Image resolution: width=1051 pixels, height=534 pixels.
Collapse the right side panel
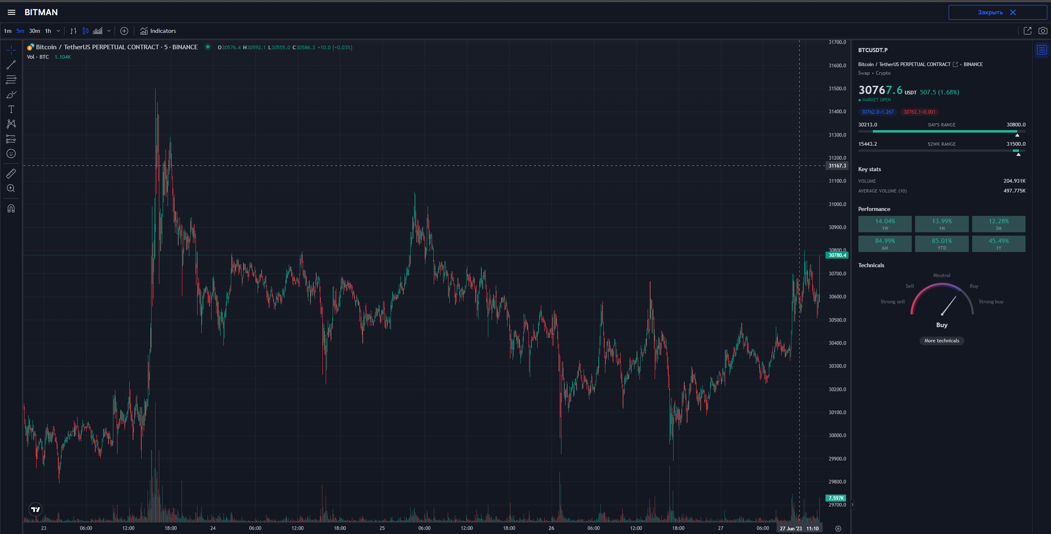click(x=852, y=504)
